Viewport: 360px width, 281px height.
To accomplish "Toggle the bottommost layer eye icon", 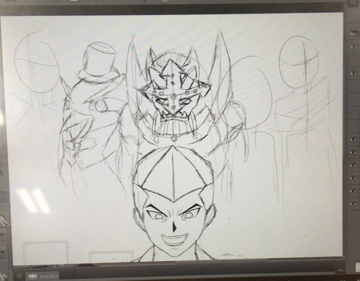I will point(354,204).
